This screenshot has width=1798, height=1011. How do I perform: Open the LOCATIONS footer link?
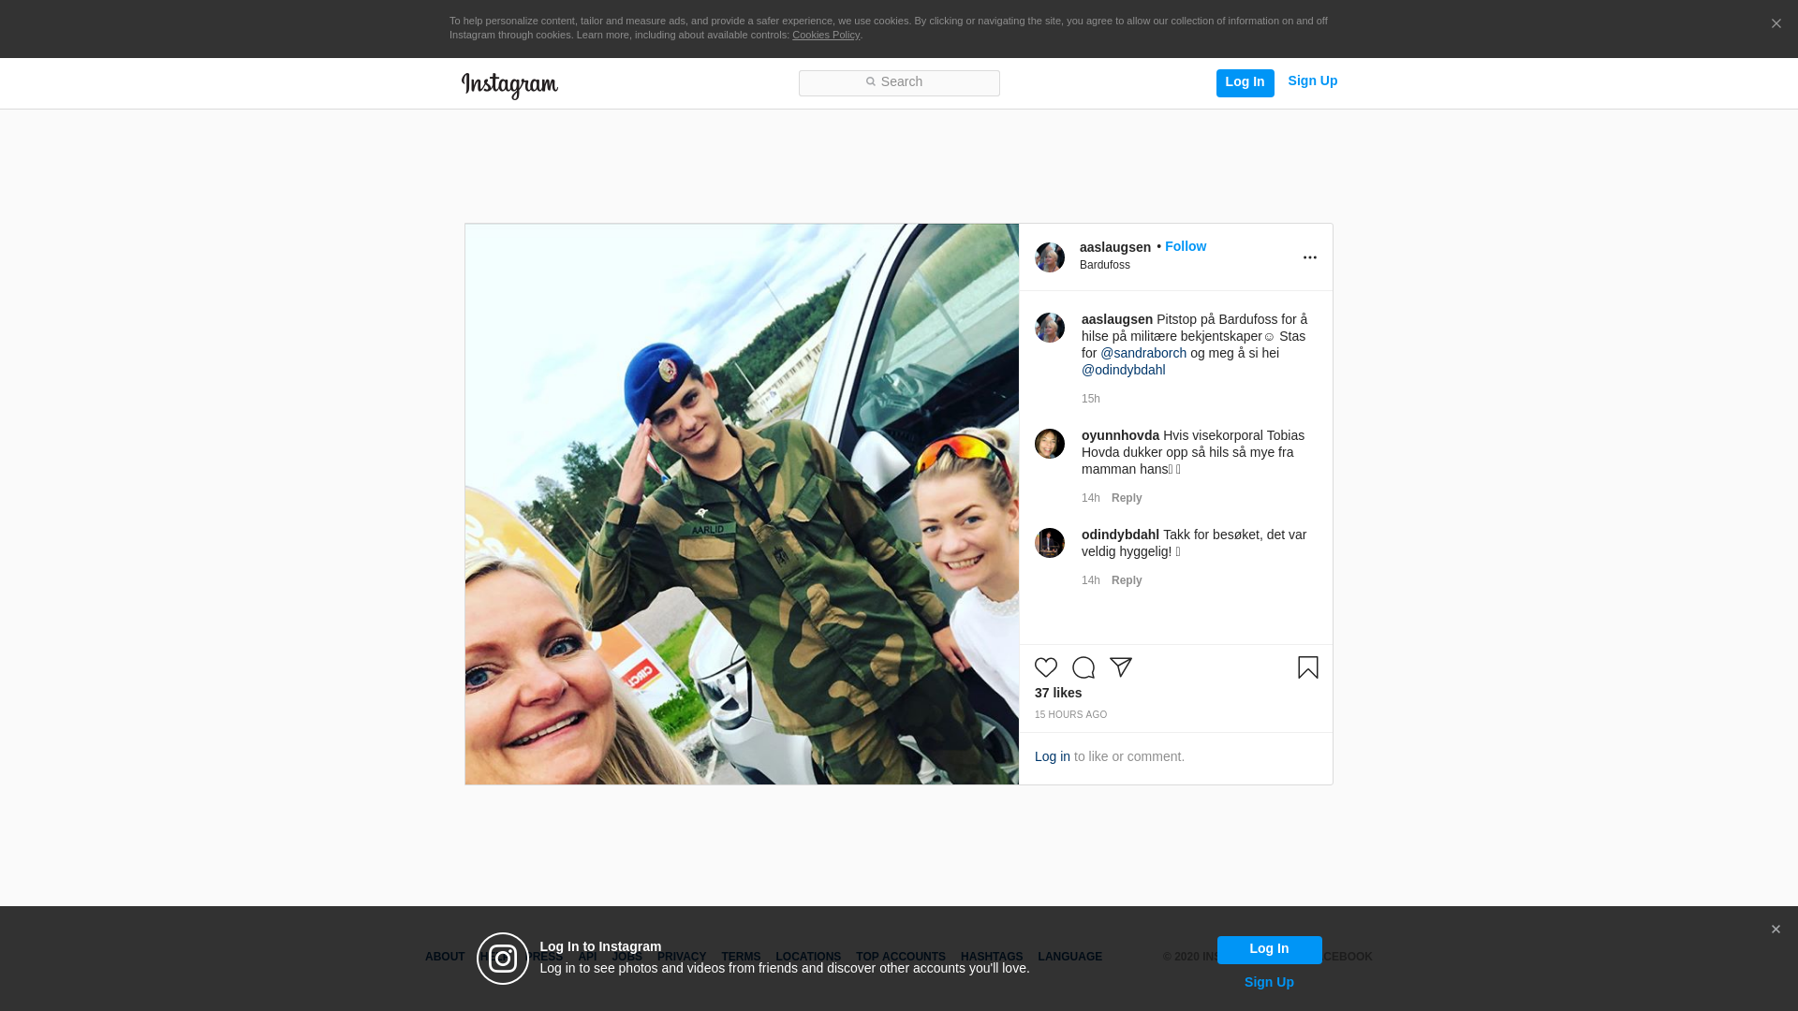[807, 957]
